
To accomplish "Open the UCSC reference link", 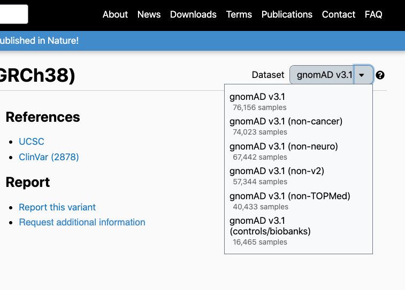I will pos(32,142).
